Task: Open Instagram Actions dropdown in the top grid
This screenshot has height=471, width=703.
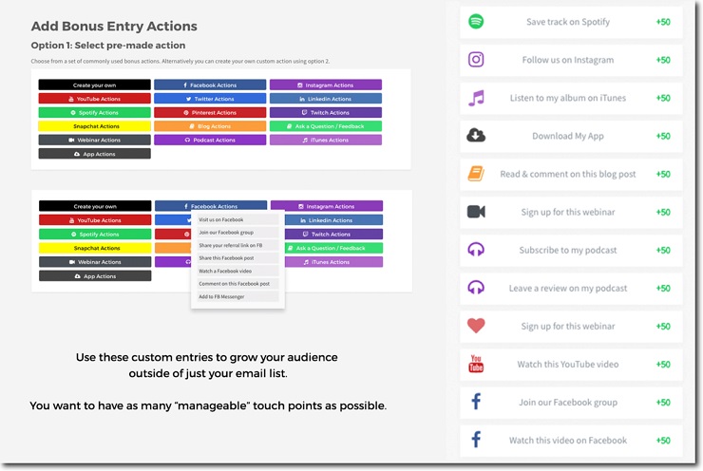Action: pos(326,85)
